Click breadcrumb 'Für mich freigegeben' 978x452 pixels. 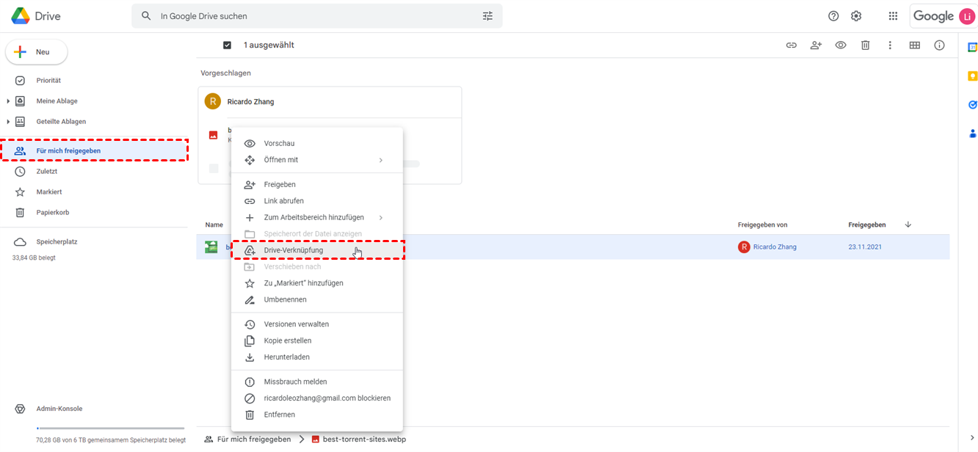[254, 440]
